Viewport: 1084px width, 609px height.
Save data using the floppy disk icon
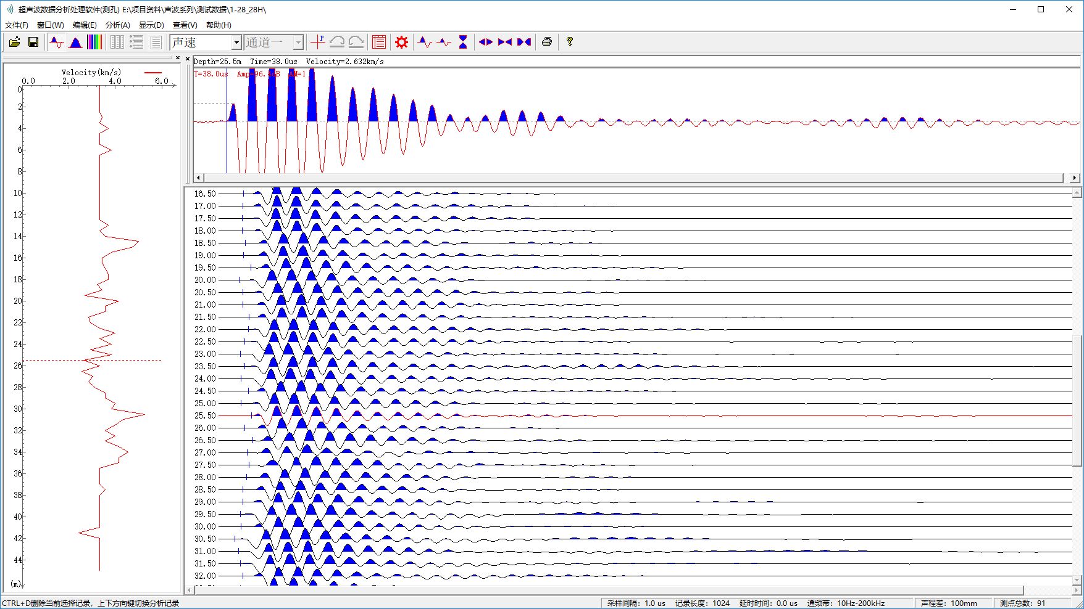33,42
